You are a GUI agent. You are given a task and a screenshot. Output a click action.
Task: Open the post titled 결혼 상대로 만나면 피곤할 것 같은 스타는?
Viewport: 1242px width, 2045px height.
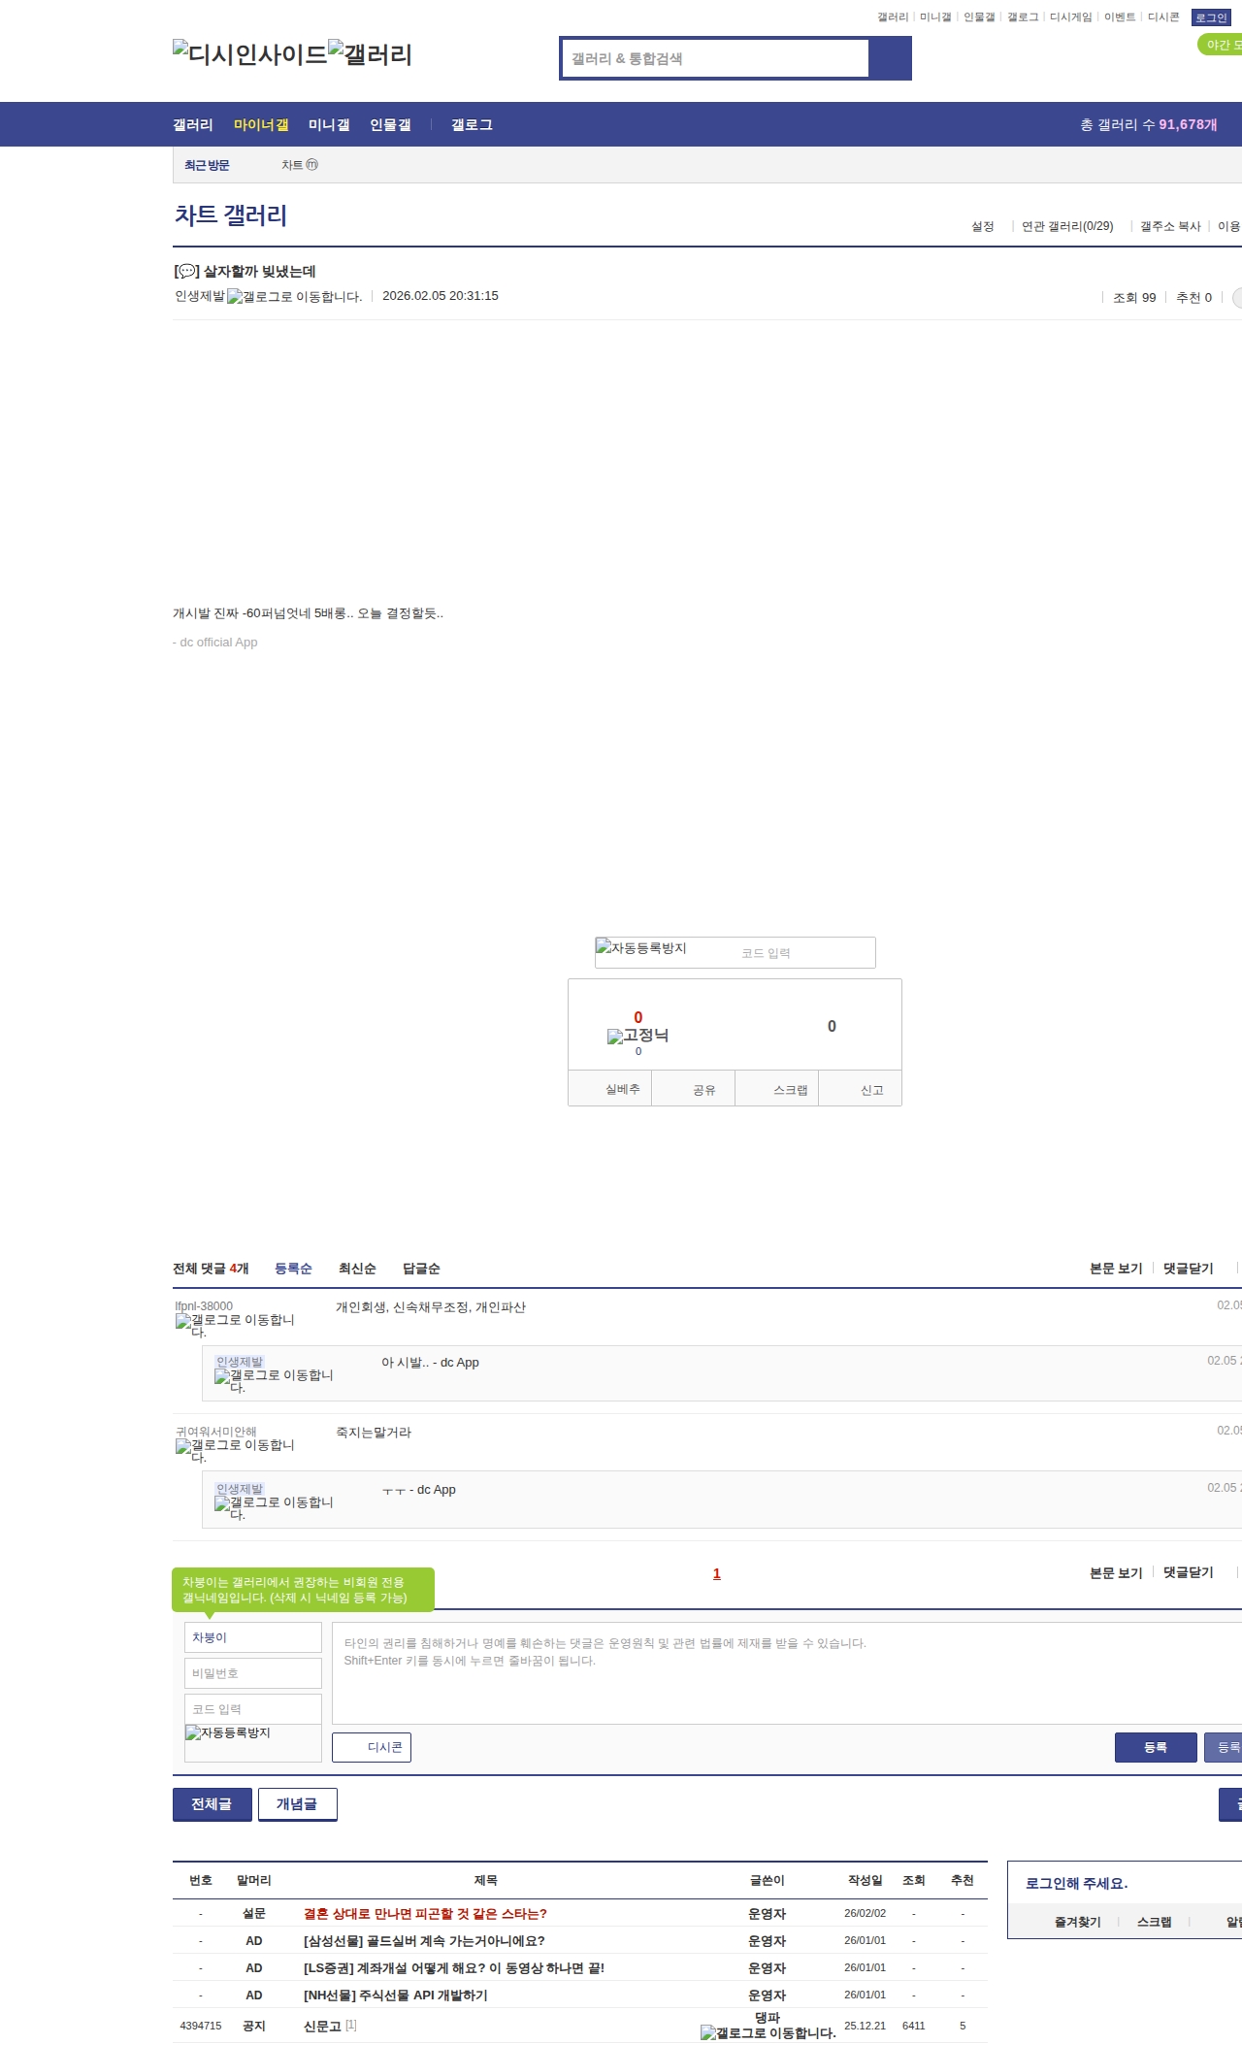[425, 1914]
